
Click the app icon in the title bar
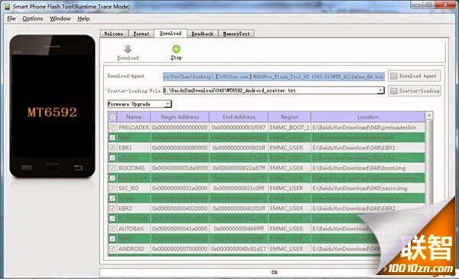pyautogui.click(x=7, y=6)
